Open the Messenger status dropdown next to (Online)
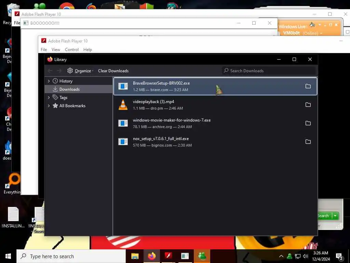Image resolution: width=350 pixels, height=263 pixels. click(x=321, y=33)
